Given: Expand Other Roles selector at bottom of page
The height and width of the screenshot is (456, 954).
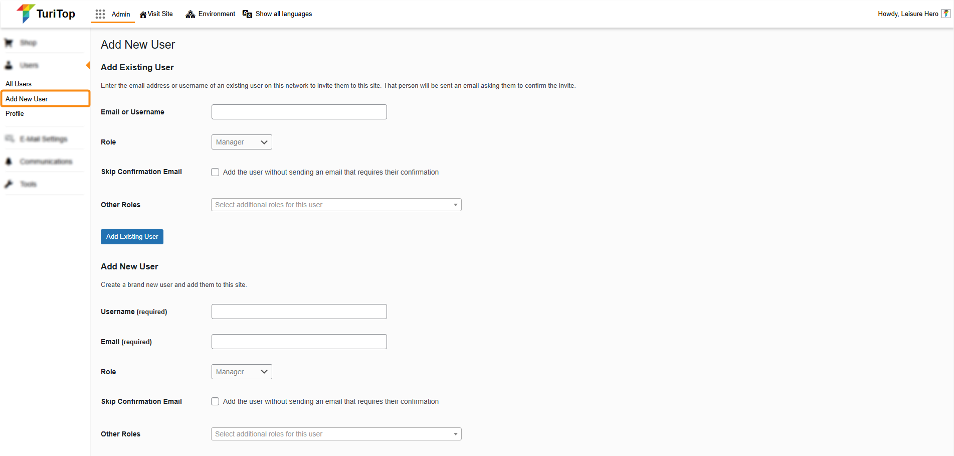Looking at the screenshot, I should point(336,434).
